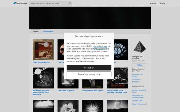Click The Rites of Janus album cover
Screen dimensions: 180x112
point(68,84)
